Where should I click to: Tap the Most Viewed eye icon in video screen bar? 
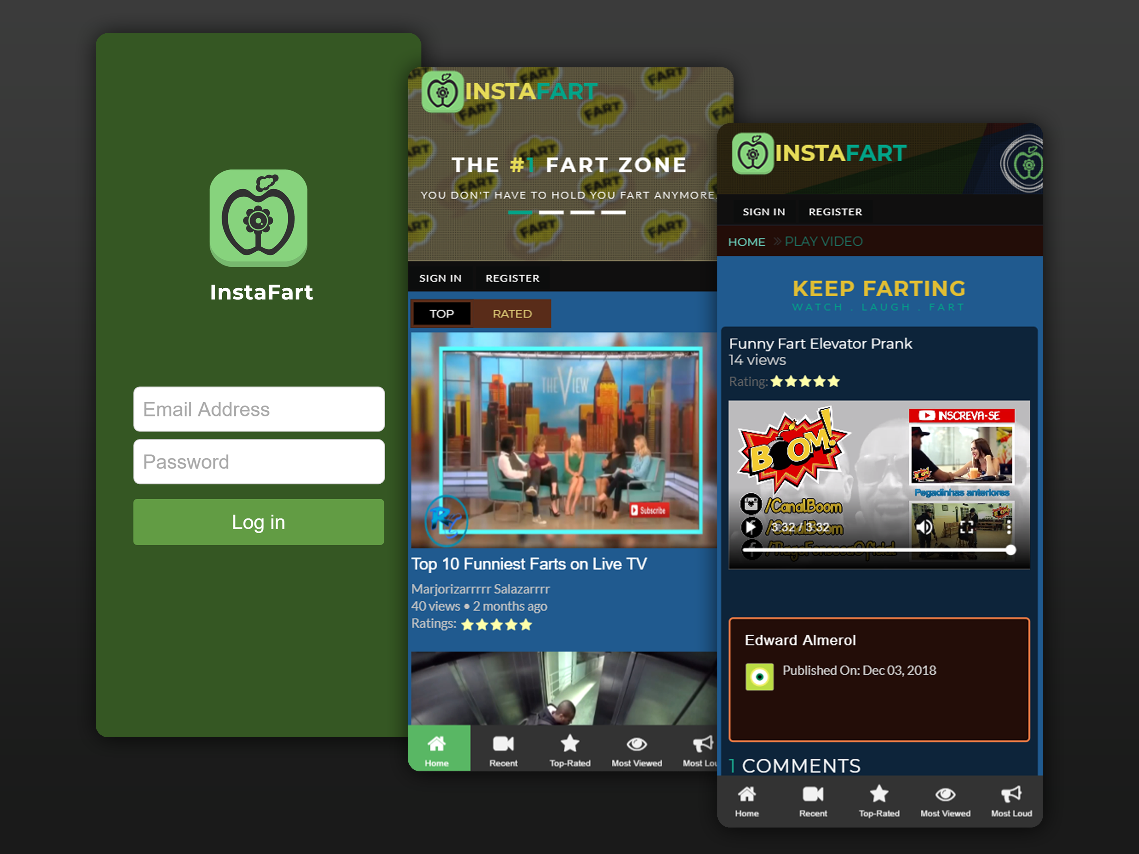click(945, 795)
